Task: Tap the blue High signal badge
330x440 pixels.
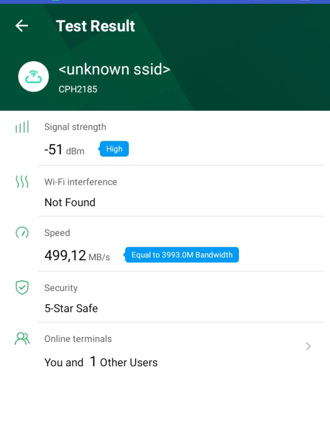Action: tap(114, 149)
